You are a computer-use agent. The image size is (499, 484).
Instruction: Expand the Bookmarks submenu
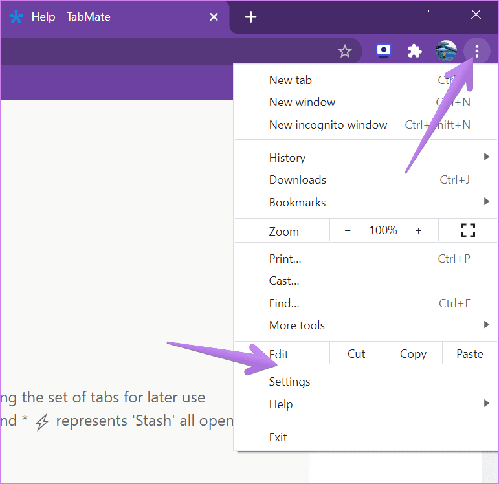pyautogui.click(x=366, y=203)
